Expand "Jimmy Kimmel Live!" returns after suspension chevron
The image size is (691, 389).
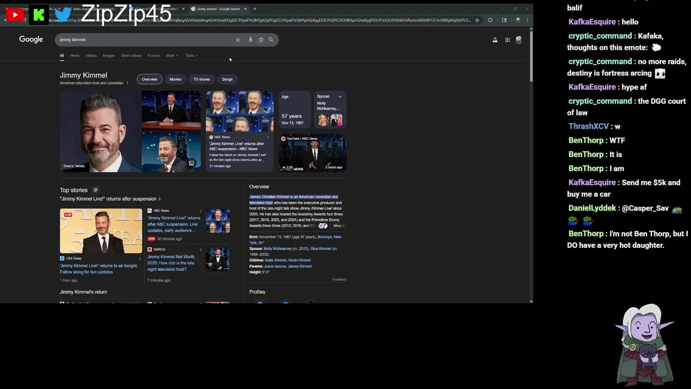pos(159,199)
